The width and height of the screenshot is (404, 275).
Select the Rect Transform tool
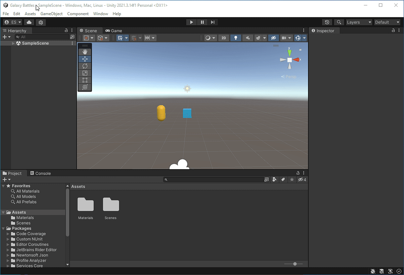coord(85,80)
